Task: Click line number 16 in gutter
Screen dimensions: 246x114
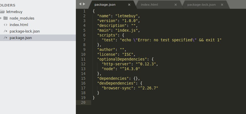Action: point(83,83)
